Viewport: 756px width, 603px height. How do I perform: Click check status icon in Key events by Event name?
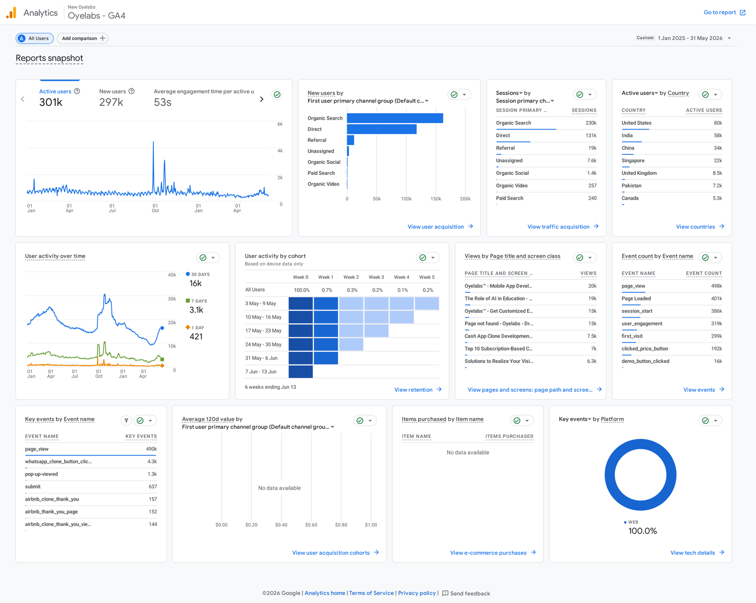(140, 420)
